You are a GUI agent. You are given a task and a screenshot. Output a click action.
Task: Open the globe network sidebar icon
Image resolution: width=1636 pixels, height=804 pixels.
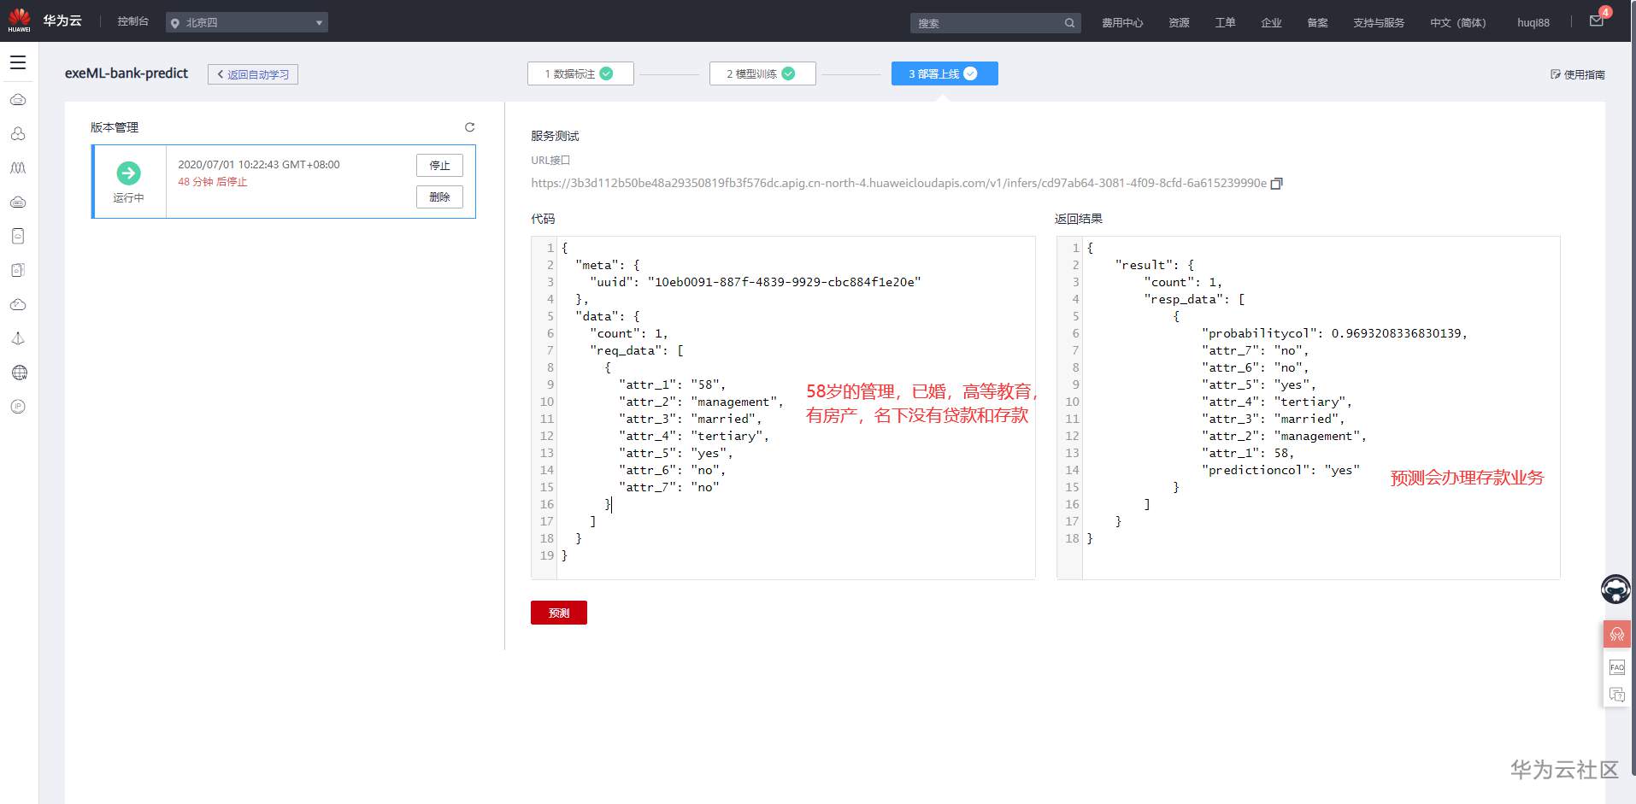19,373
